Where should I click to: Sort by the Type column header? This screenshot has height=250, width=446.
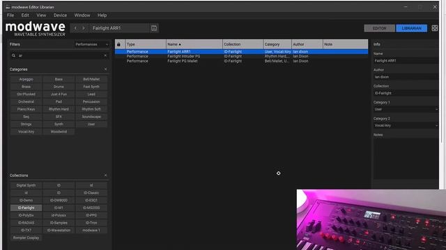pyautogui.click(x=146, y=44)
